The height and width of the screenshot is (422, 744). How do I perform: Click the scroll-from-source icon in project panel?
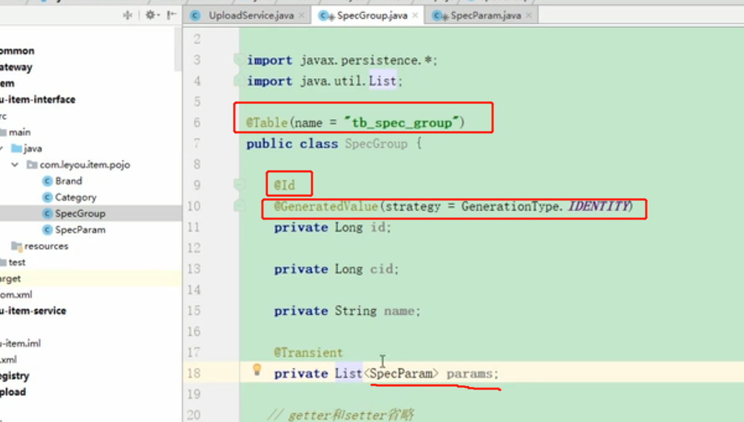(x=128, y=15)
